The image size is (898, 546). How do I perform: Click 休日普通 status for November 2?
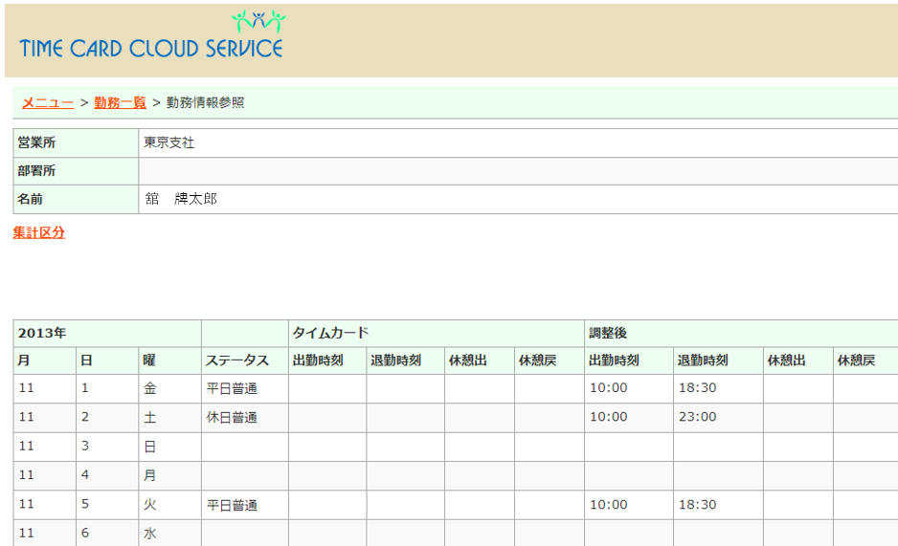[232, 418]
